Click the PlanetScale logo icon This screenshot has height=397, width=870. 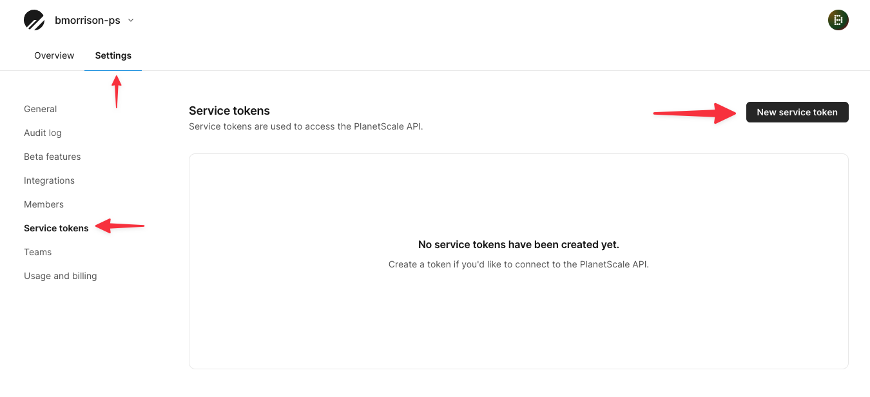click(x=34, y=20)
